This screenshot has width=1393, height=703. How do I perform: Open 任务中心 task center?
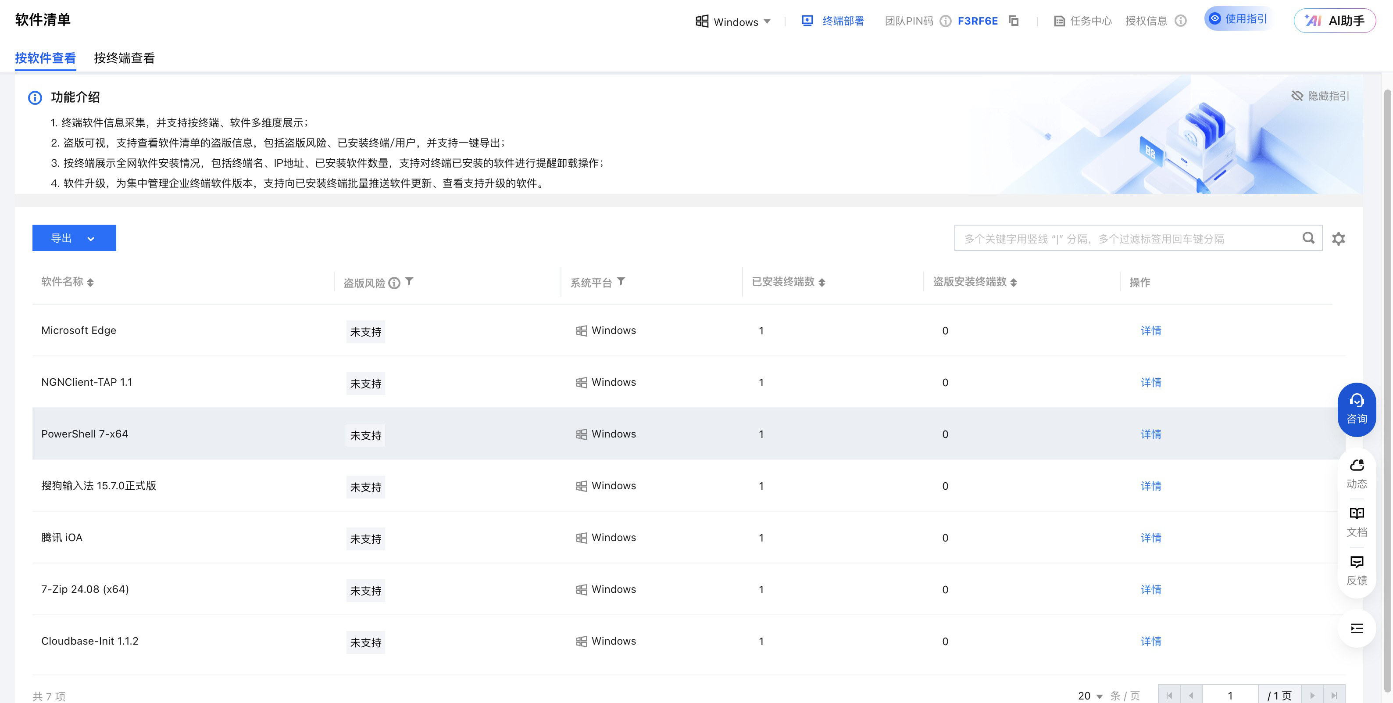point(1082,21)
